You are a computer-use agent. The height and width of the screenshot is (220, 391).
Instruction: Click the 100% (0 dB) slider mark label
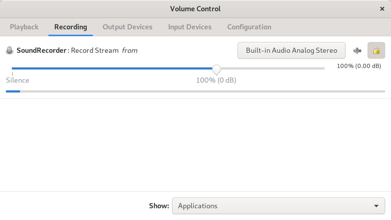tap(216, 80)
